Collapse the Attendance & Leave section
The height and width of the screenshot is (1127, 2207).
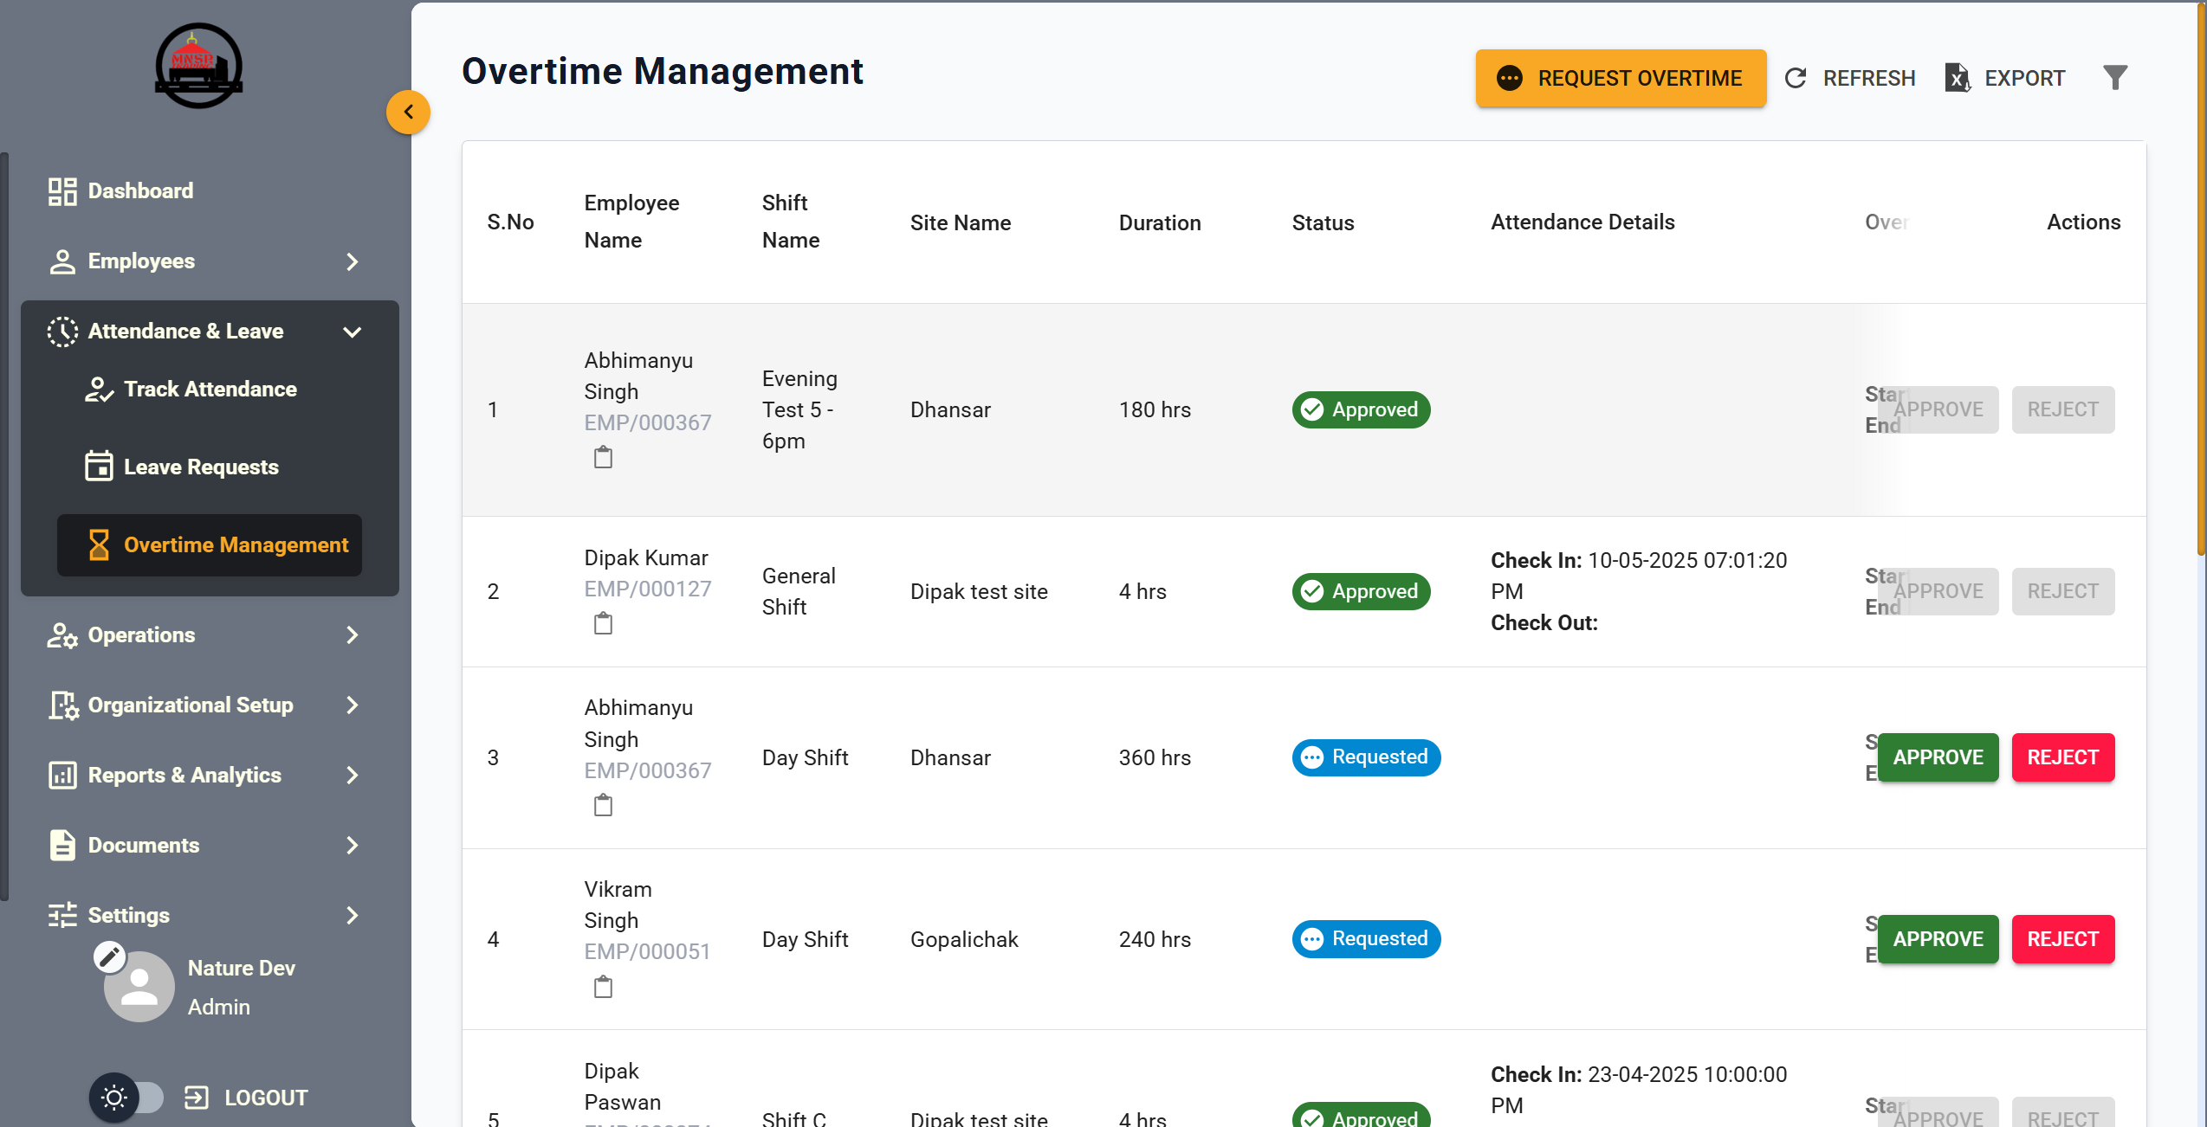(352, 332)
